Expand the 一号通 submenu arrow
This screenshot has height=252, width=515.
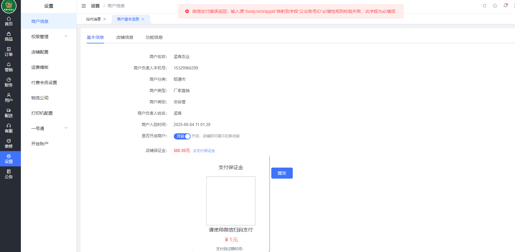pos(66,128)
